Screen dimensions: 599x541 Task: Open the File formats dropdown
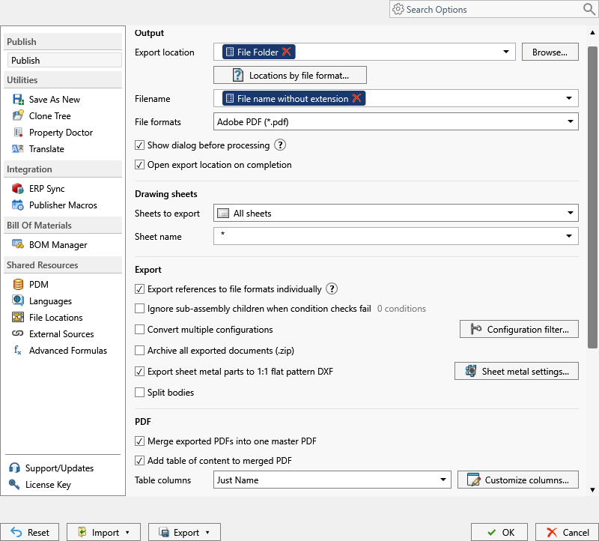point(395,121)
